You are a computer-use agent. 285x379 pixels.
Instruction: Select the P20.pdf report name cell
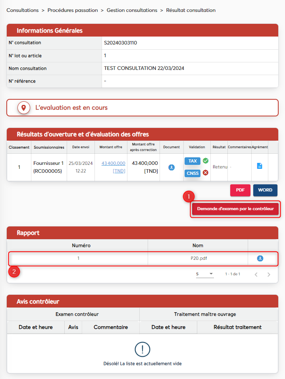point(198,258)
